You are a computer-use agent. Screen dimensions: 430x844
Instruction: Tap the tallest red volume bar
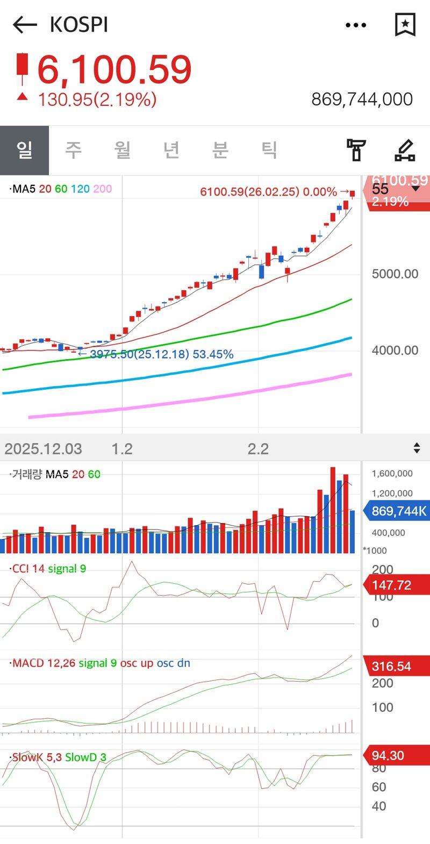333,510
